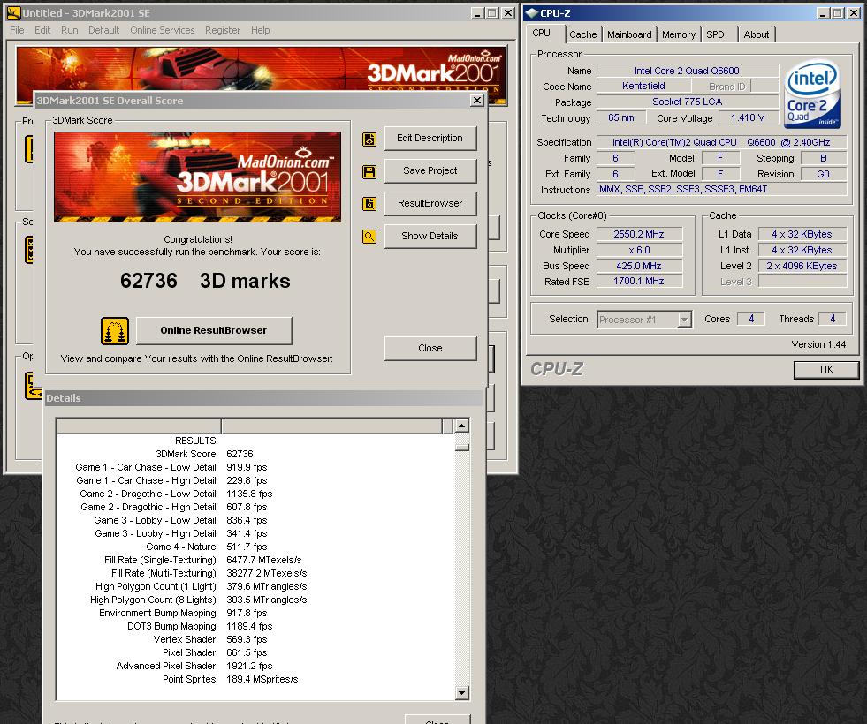
Task: Launch Online ResultBrowser
Action: 214,330
